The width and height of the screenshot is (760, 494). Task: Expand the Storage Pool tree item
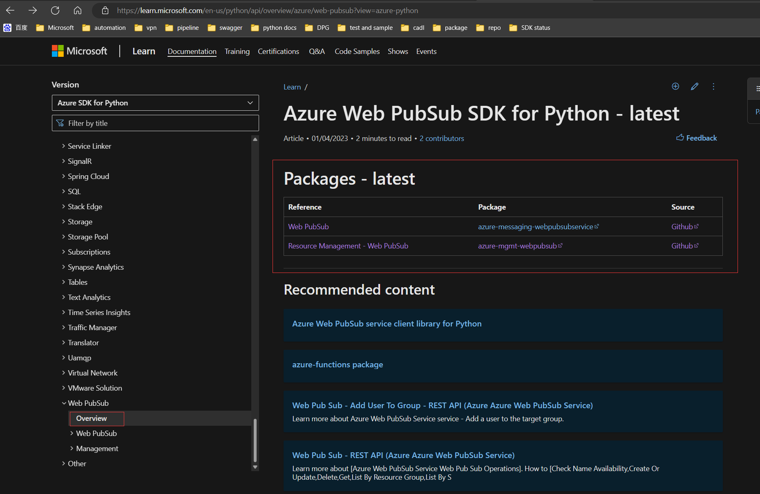pyautogui.click(x=64, y=237)
